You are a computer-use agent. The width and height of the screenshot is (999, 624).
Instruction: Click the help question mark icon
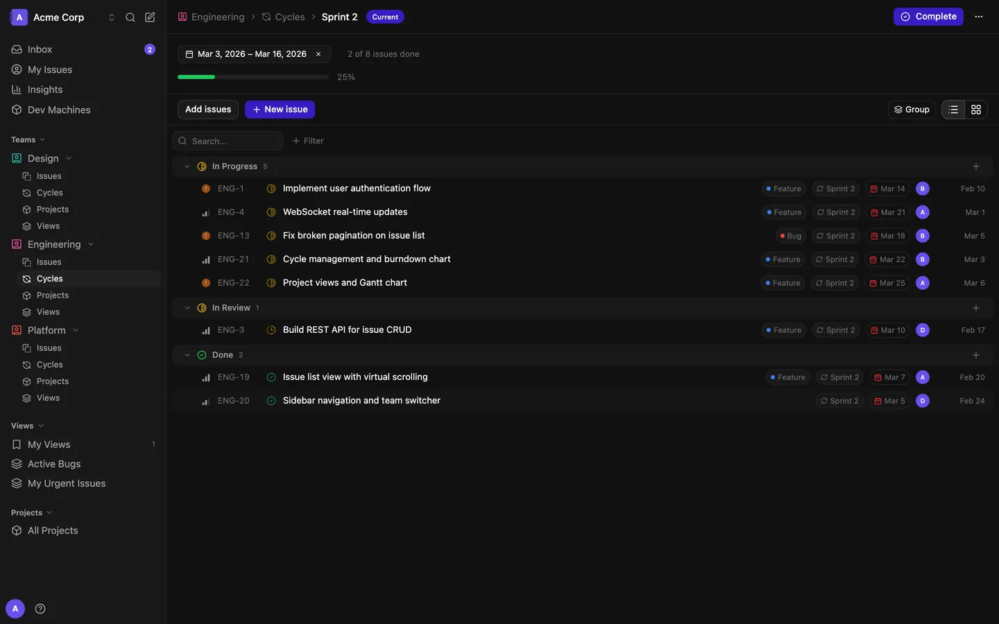pyautogui.click(x=40, y=609)
